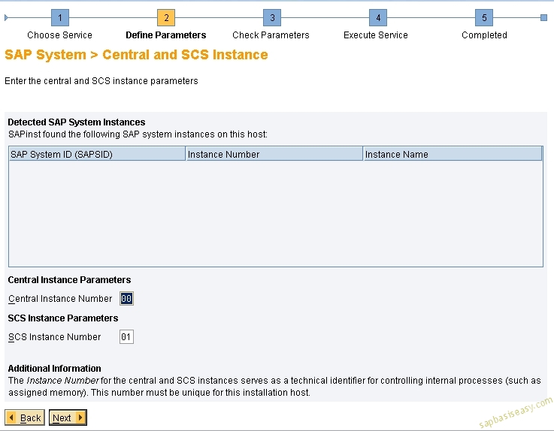Click the Next button
This screenshot has height=431, width=554.
tap(68, 417)
